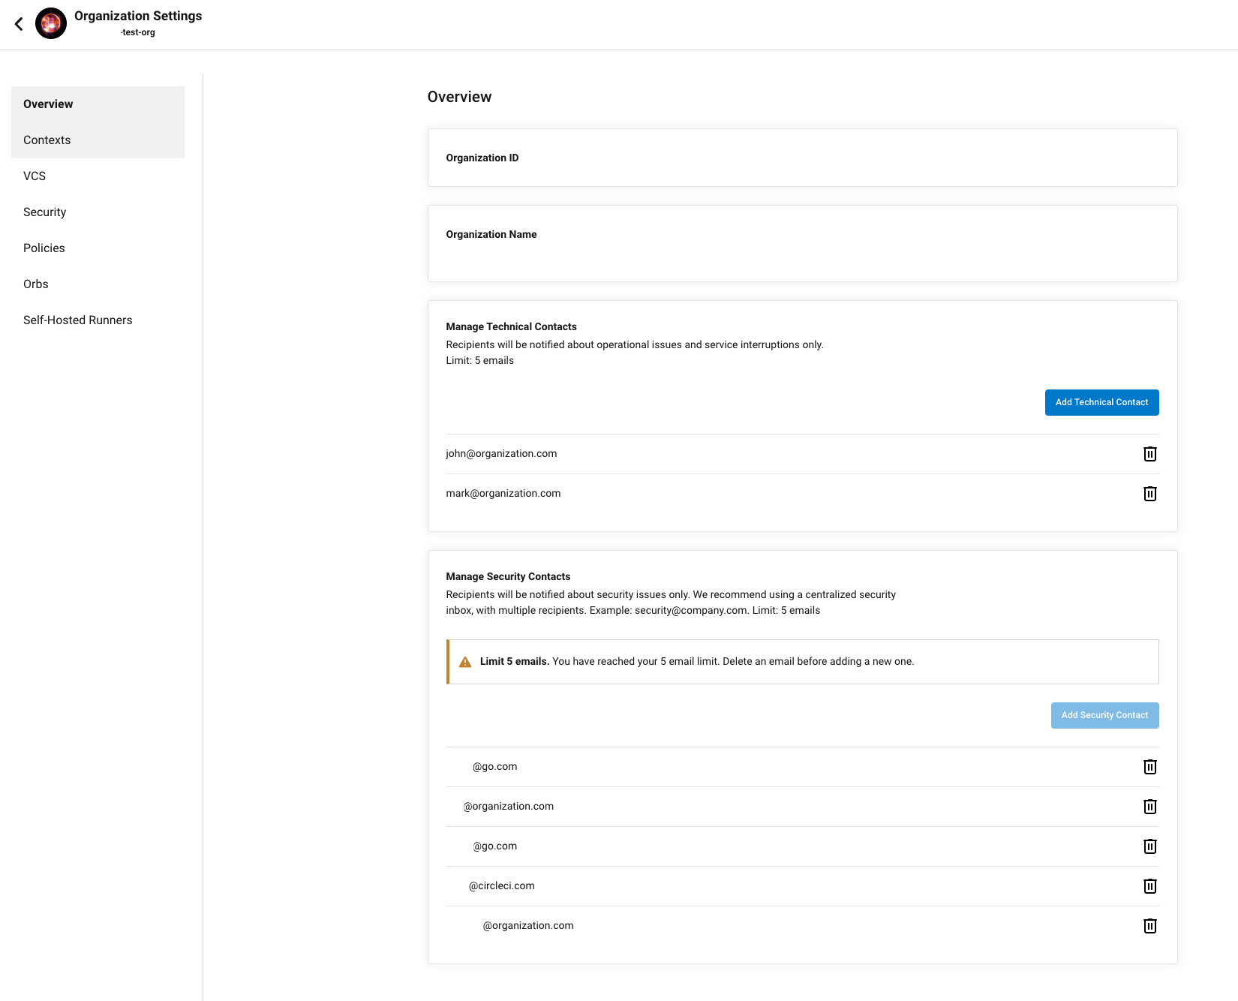1238x1001 pixels.
Task: Trash the first @go.com security contact
Action: 1149,767
